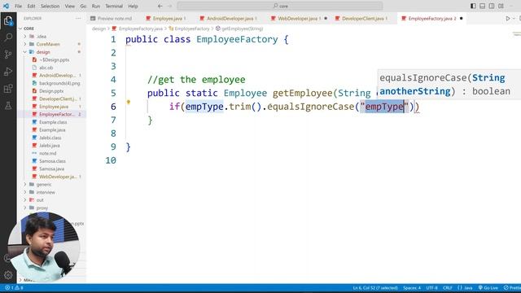Click Spaces: 4 indentation setting

412,287
